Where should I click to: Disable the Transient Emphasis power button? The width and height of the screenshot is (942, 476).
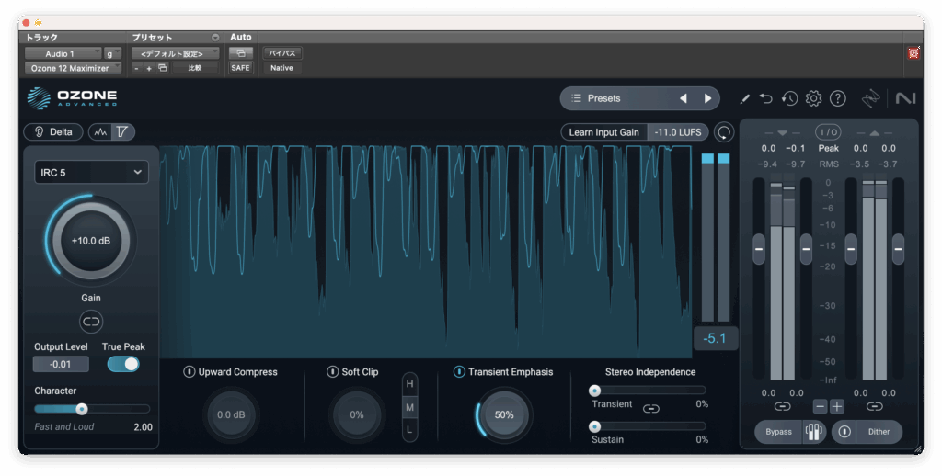(x=459, y=372)
